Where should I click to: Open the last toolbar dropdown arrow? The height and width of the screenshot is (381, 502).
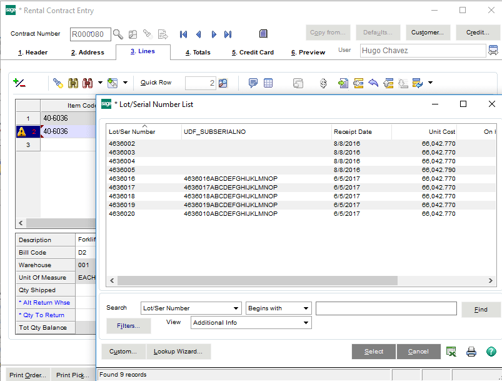430,83
